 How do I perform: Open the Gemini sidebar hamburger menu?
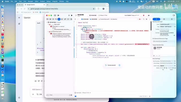(19, 18)
